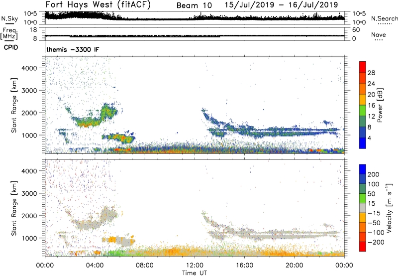Select the "N.Sky" legend label

[9, 18]
